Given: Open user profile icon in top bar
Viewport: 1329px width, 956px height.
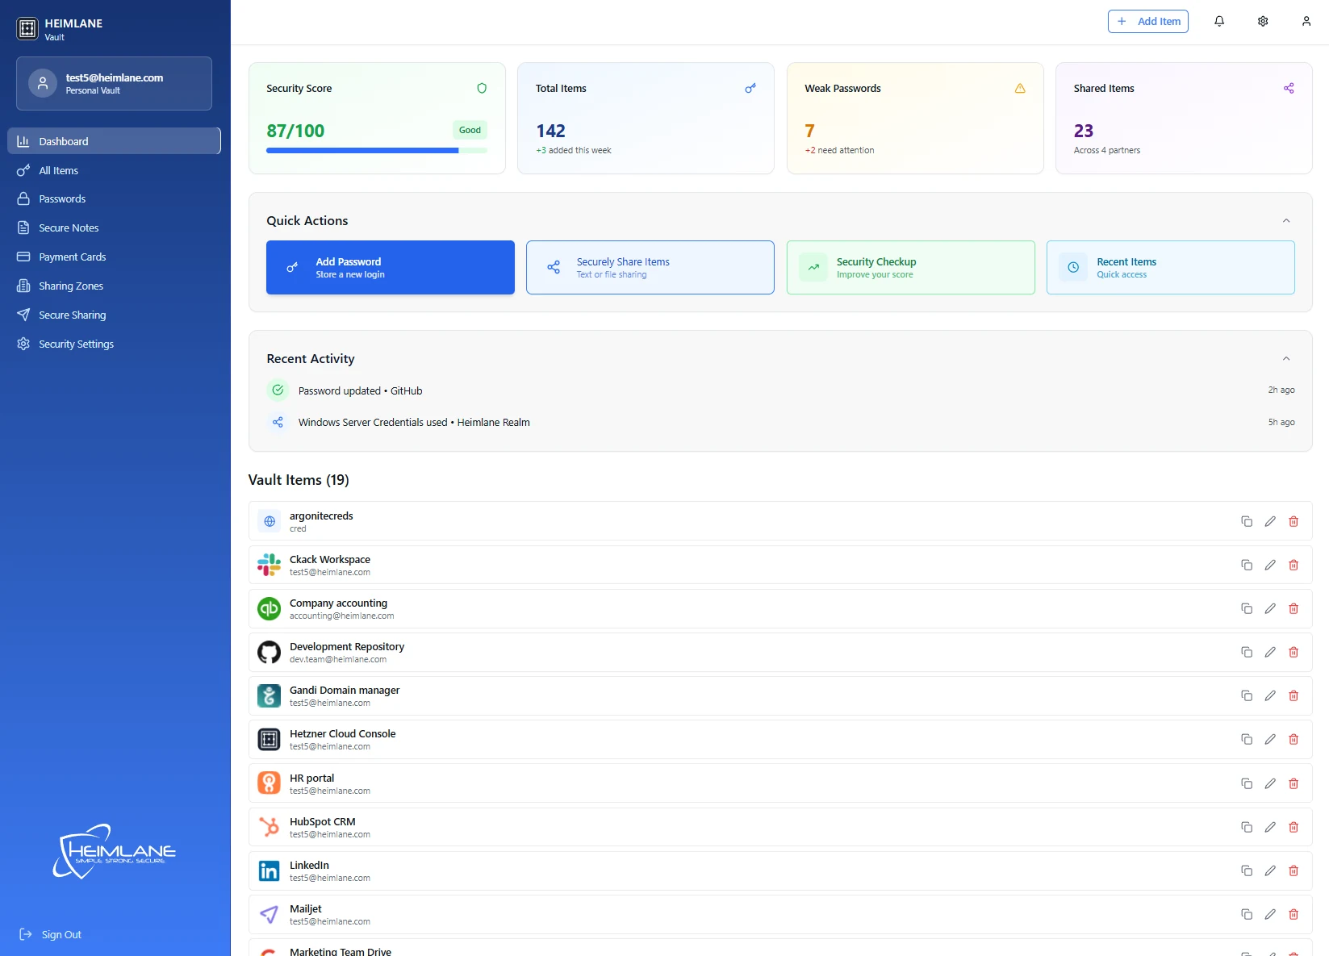Looking at the screenshot, I should (1306, 22).
